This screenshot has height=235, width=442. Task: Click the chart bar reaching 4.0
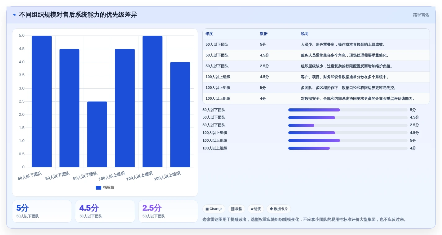pos(180,115)
